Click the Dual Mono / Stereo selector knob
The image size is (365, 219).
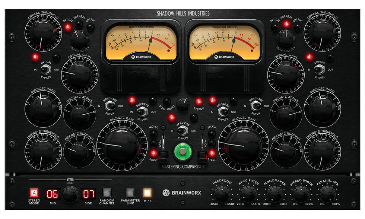(183, 105)
